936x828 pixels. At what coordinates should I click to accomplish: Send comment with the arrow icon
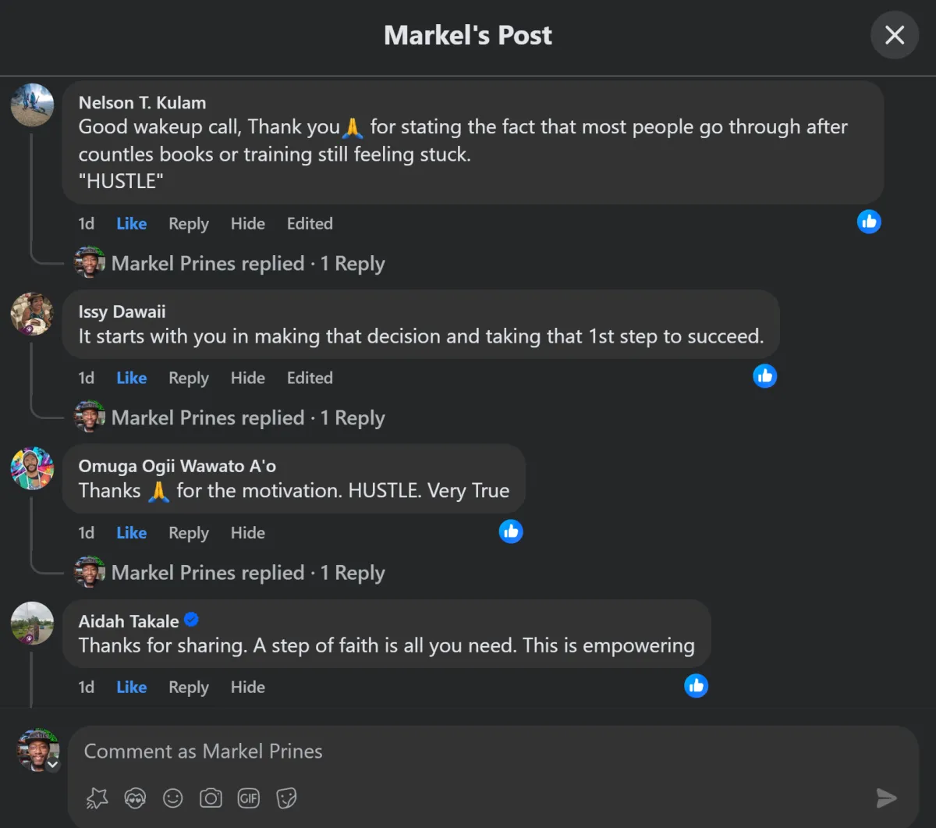click(x=886, y=798)
